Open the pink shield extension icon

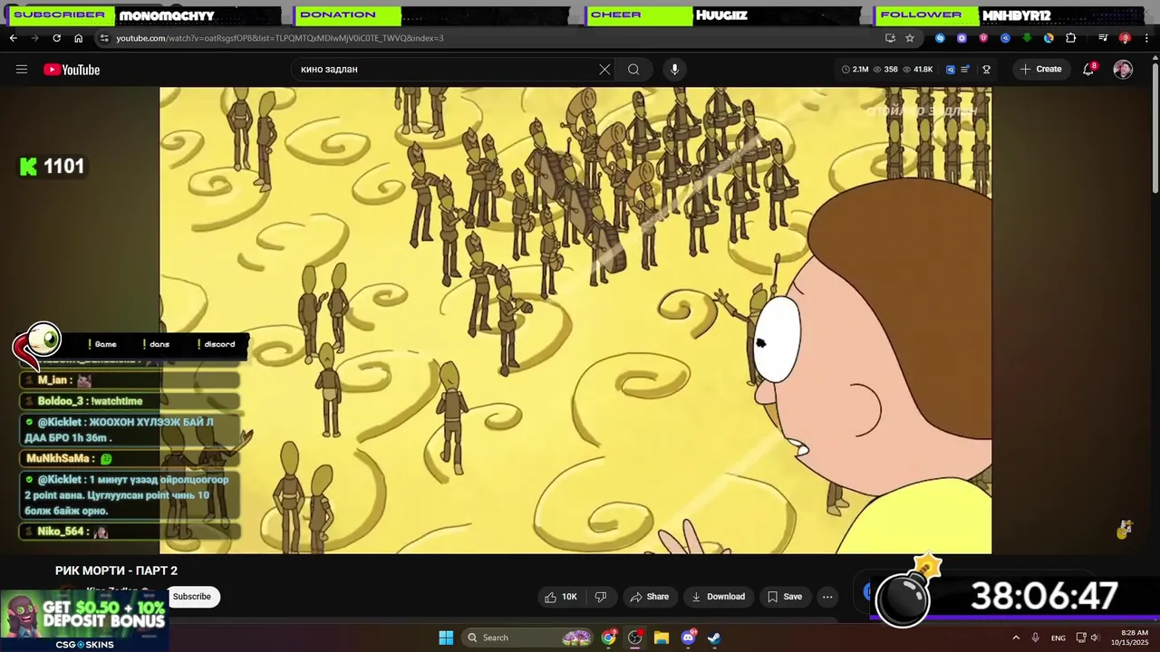(983, 38)
